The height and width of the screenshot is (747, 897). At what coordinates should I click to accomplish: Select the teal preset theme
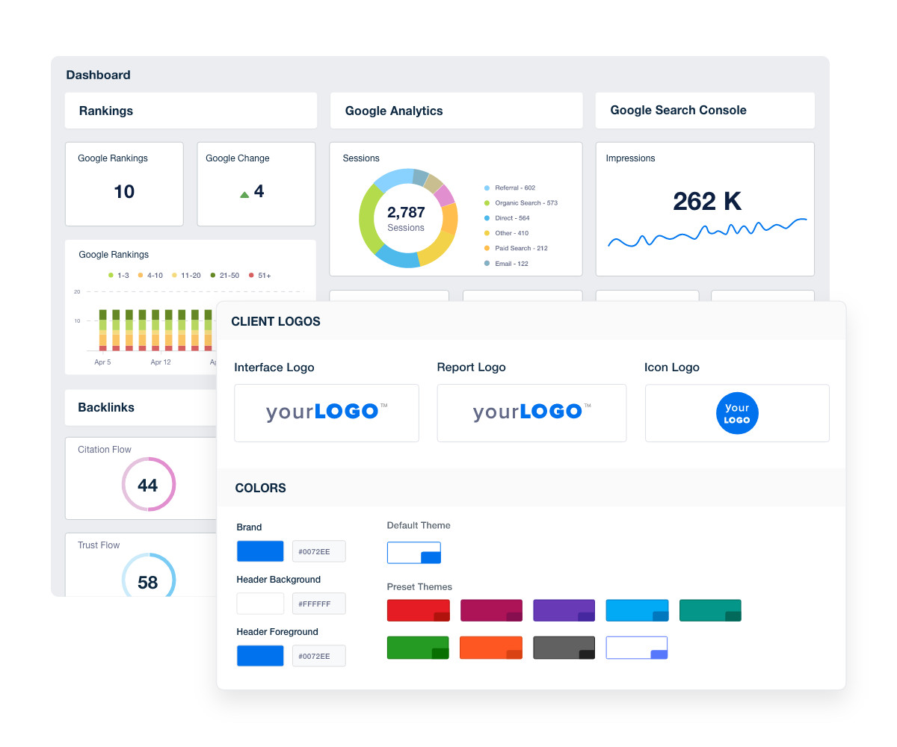pyautogui.click(x=710, y=610)
